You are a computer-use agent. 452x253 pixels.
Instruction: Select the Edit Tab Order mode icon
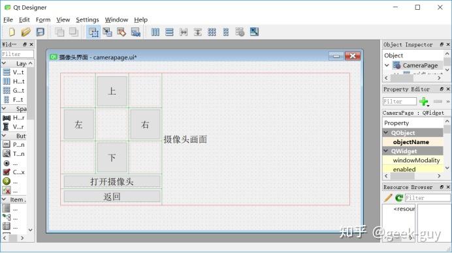[x=135, y=32]
